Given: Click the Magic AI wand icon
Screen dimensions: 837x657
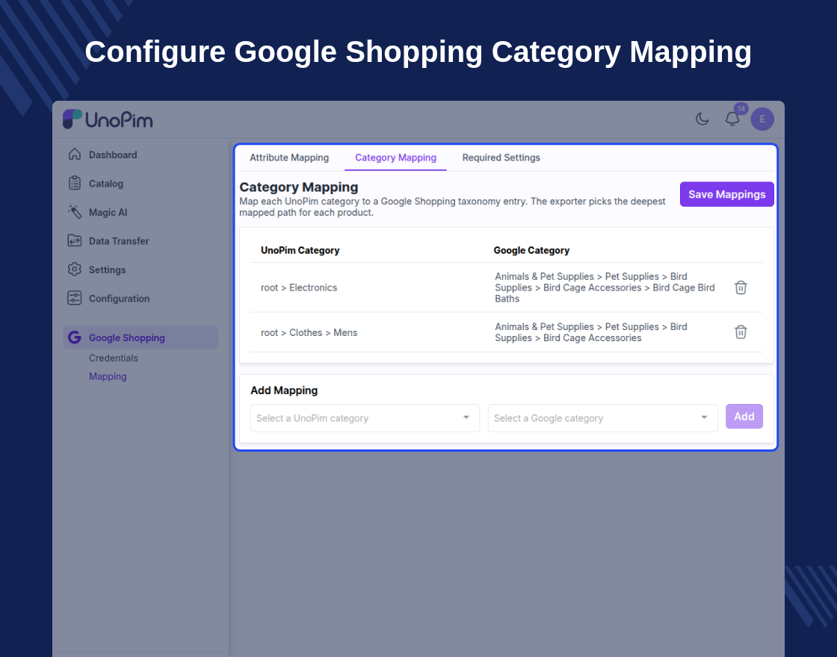Looking at the screenshot, I should pyautogui.click(x=75, y=212).
